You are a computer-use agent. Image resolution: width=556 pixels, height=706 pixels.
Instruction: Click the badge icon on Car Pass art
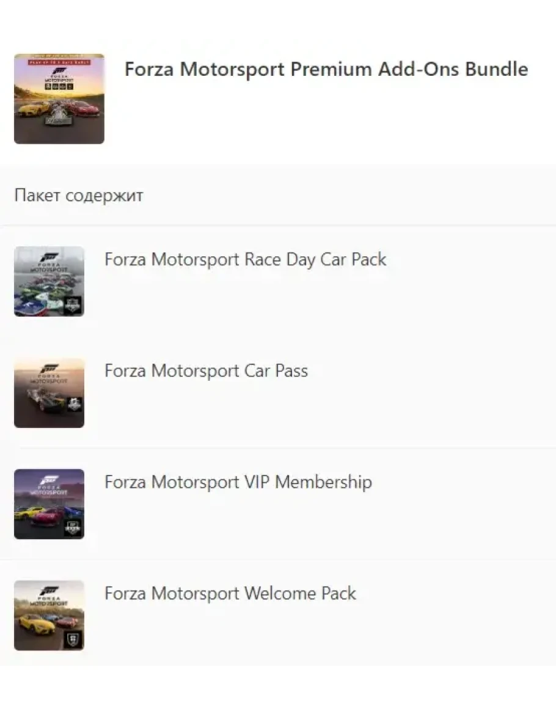[74, 405]
